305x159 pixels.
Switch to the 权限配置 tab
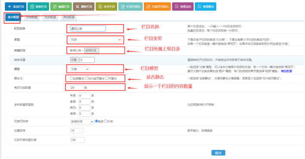(50, 17)
